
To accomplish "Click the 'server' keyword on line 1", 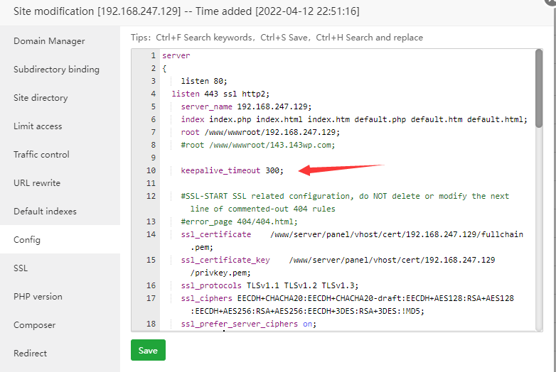I will 176,55.
